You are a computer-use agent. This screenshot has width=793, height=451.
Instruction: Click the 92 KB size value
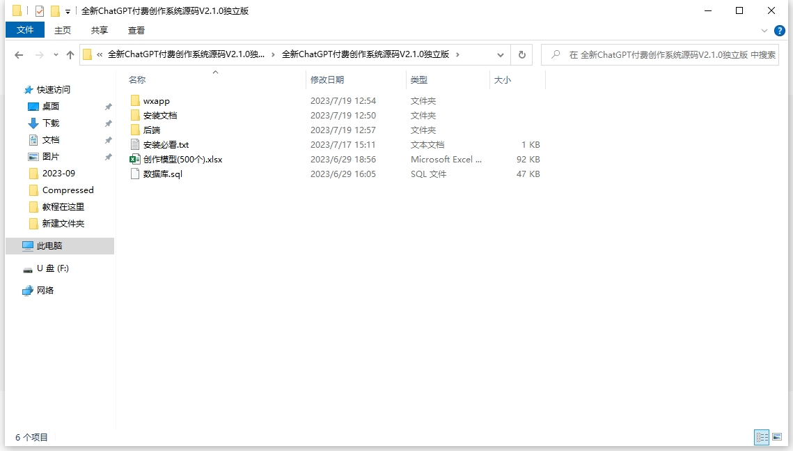click(528, 160)
